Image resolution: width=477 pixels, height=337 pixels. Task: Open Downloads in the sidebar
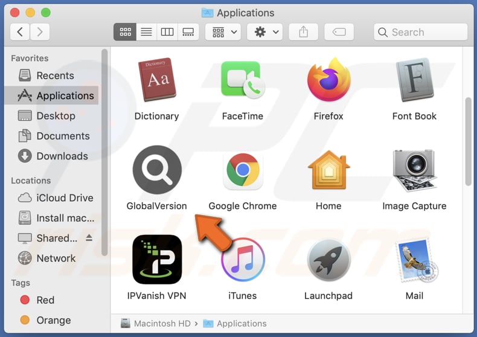51,156
